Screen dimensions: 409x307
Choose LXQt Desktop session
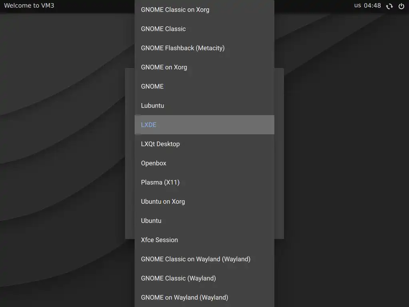pyautogui.click(x=204, y=144)
